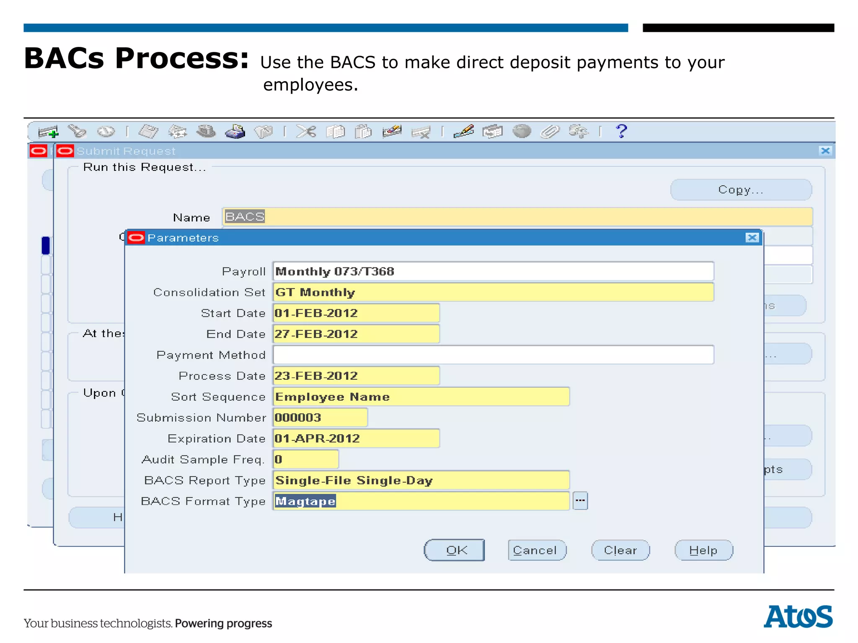Viewport: 858px width, 643px height.
Task: Open list of values for BACS Format Type
Action: tap(580, 501)
